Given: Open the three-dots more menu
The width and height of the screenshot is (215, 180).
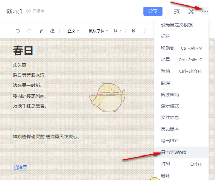Looking at the screenshot, I should coord(205,12).
